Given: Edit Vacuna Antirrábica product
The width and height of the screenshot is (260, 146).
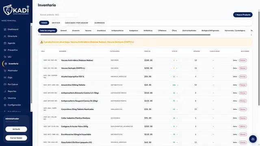Looking at the screenshot, I should click(235, 60).
